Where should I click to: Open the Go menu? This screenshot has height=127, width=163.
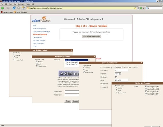click(x=15, y=4)
